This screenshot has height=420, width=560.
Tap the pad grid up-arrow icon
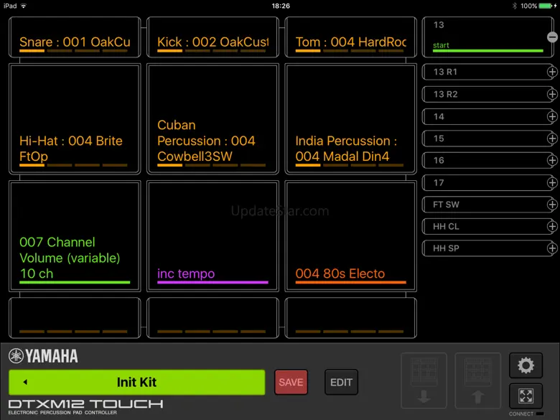coord(478,381)
